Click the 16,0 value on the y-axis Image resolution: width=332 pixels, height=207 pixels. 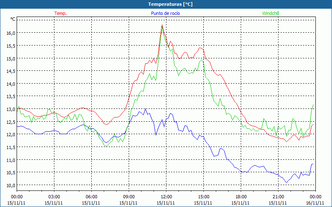tap(11, 33)
